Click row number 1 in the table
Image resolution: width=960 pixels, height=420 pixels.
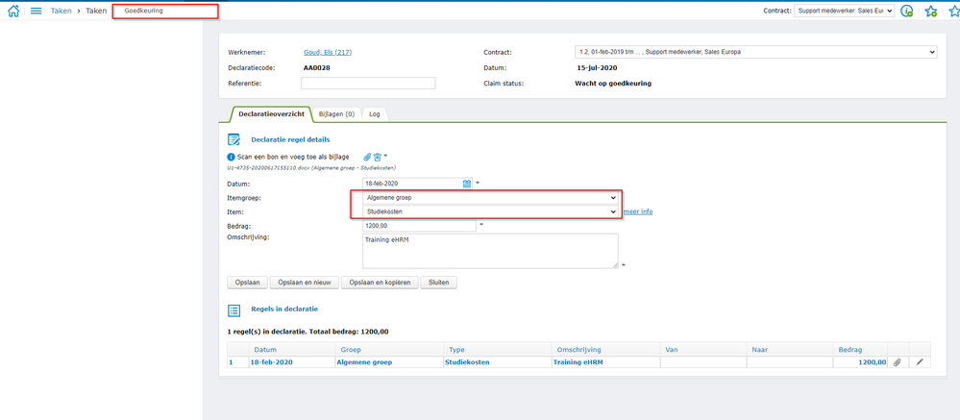[x=231, y=362]
